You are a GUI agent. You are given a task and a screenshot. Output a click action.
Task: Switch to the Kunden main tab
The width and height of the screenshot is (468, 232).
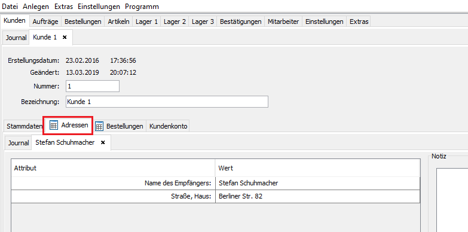tap(14, 21)
